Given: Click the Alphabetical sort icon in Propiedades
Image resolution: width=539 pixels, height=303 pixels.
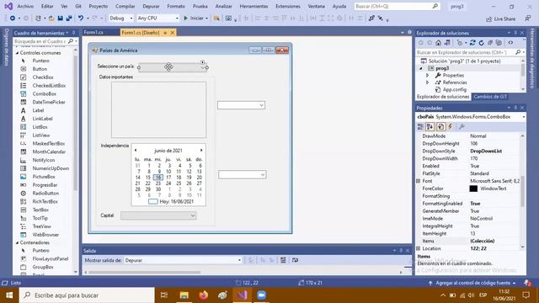Looking at the screenshot, I should tap(430, 127).
